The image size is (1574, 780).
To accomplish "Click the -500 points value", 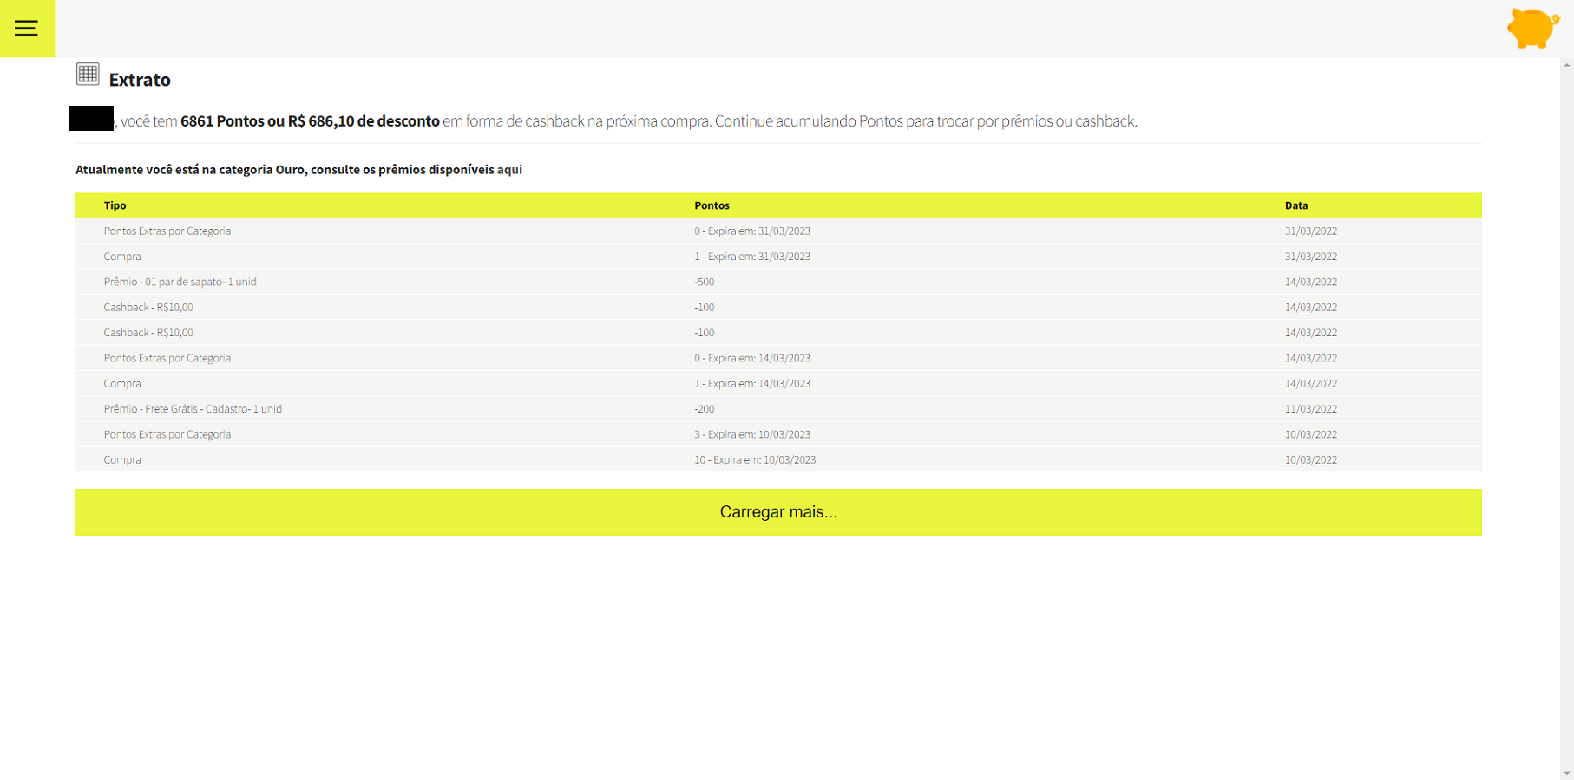I will click(704, 282).
